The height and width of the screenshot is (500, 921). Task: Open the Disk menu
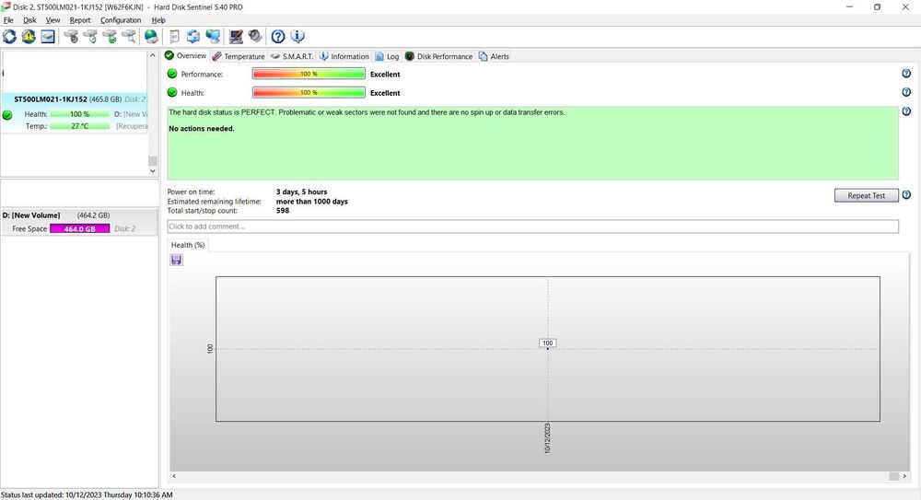(29, 20)
